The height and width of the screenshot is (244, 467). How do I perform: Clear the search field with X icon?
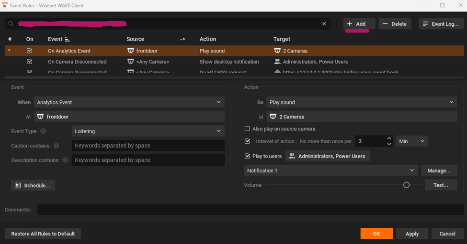pos(324,24)
